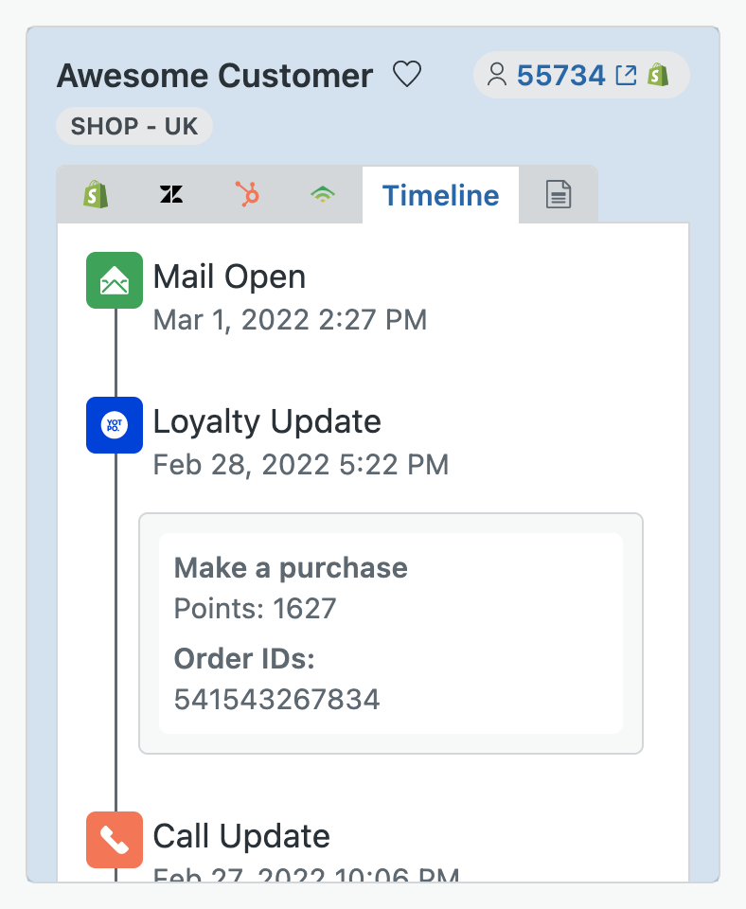Click the green Mail Open envelope icon
Screen dimensions: 746x909
115,280
